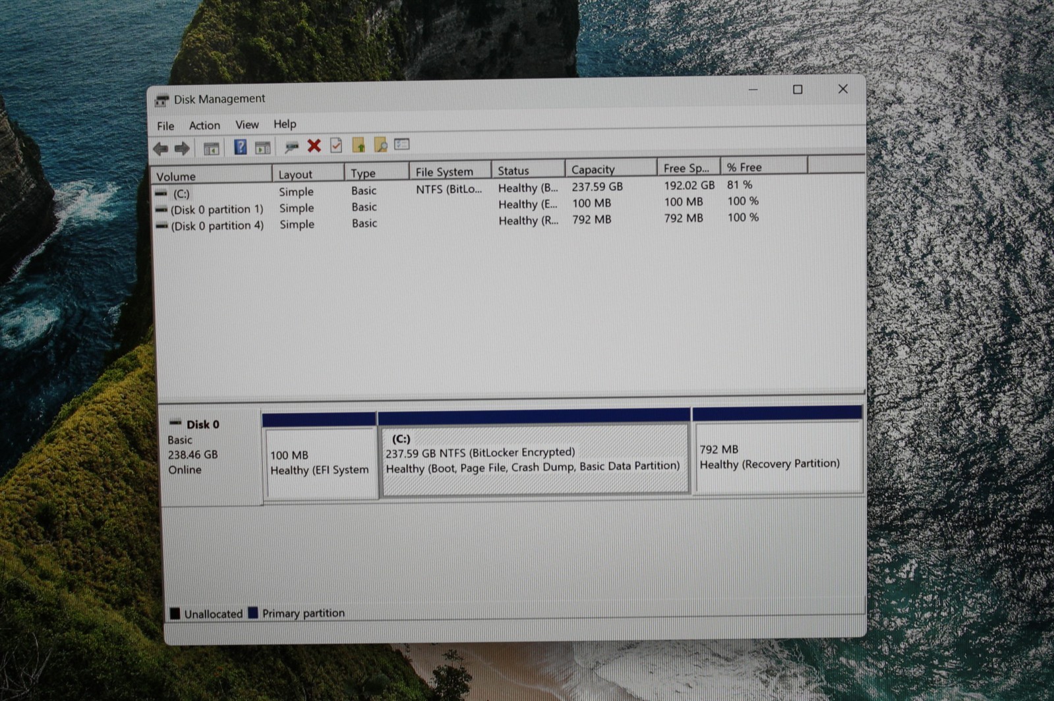This screenshot has width=1054, height=701.
Task: Sort by the Status column header
Action: [x=529, y=169]
